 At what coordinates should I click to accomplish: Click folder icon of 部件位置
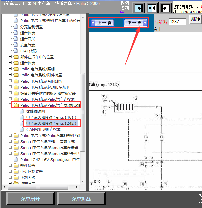(16, 165)
